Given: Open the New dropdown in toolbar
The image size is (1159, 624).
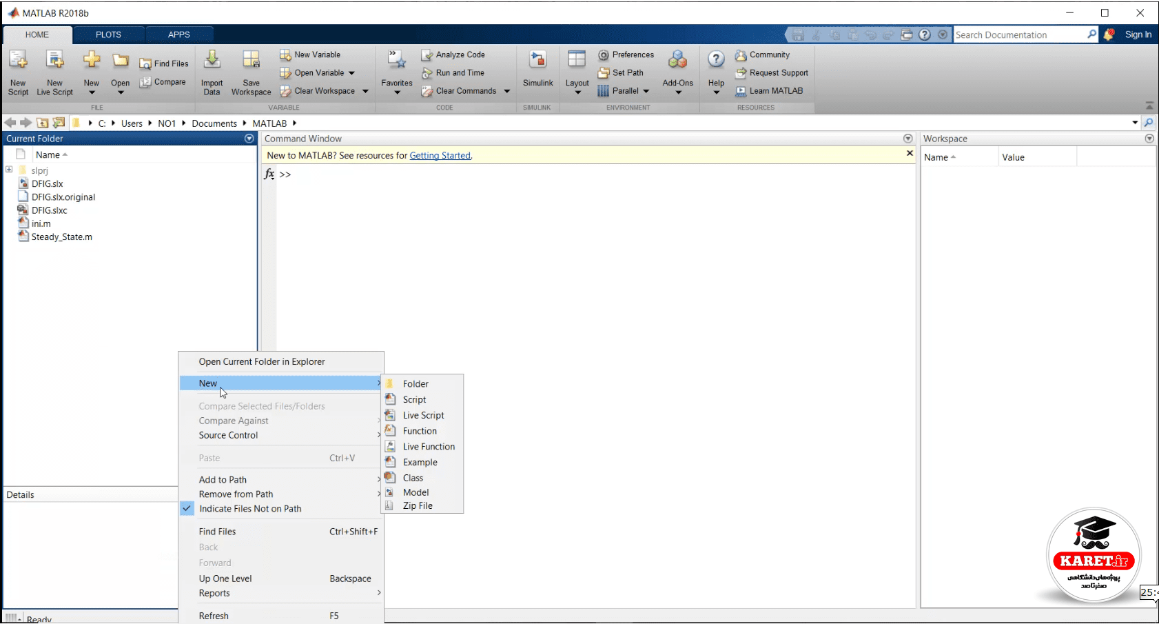Looking at the screenshot, I should click(x=92, y=92).
